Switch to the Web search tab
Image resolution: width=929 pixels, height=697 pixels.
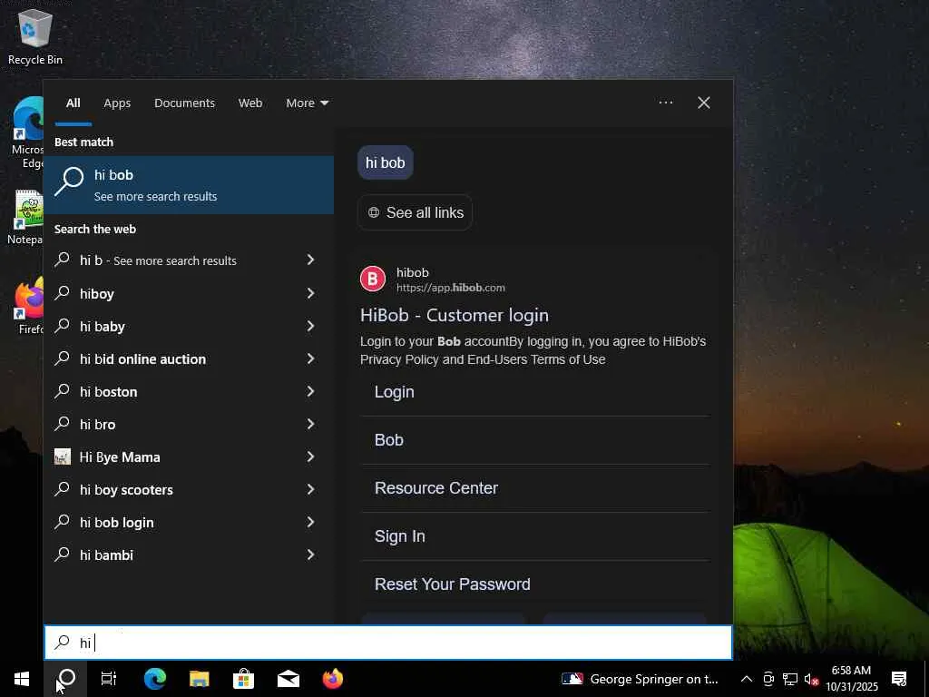(250, 103)
